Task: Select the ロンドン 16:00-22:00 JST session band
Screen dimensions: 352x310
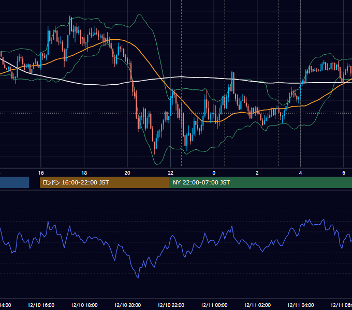Action: [x=105, y=182]
